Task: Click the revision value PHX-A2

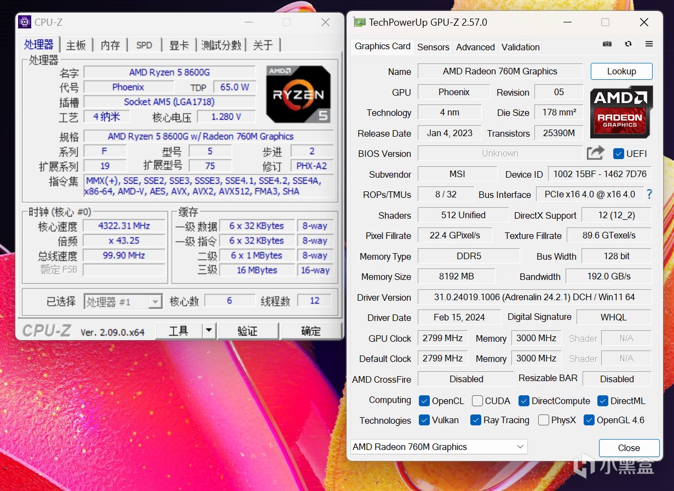Action: tap(311, 166)
